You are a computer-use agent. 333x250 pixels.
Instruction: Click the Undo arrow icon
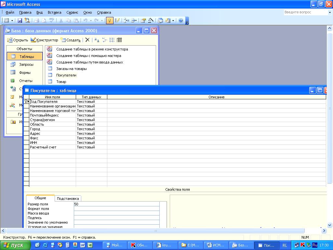[86, 21]
